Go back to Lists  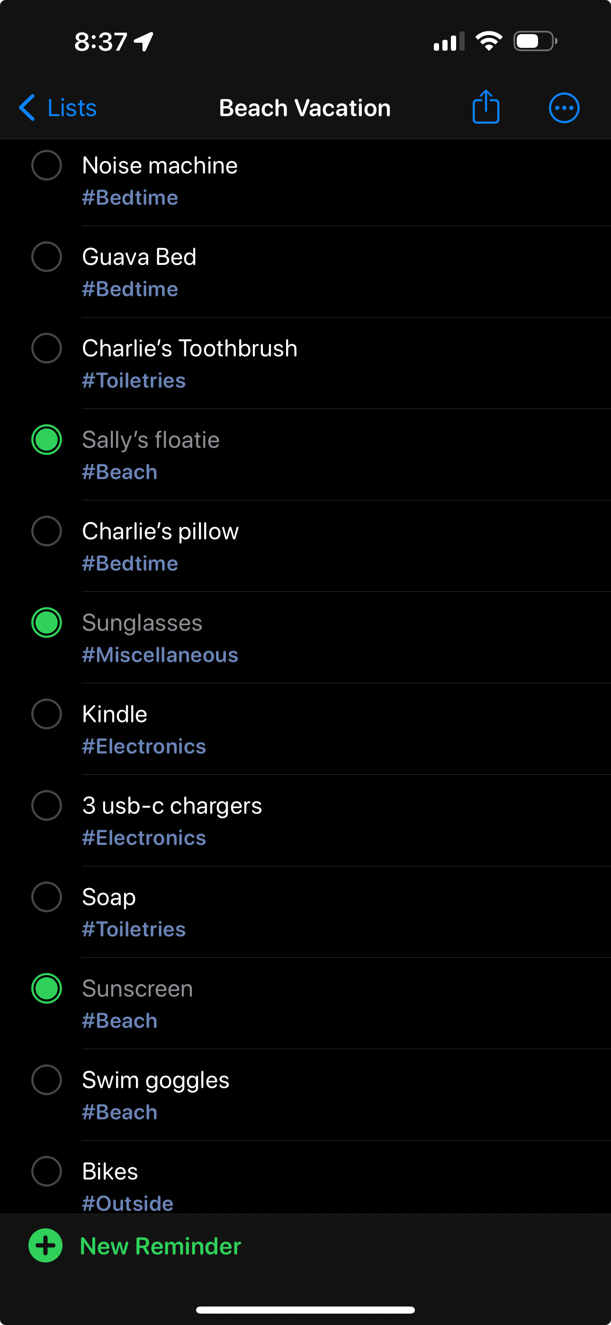coord(58,108)
